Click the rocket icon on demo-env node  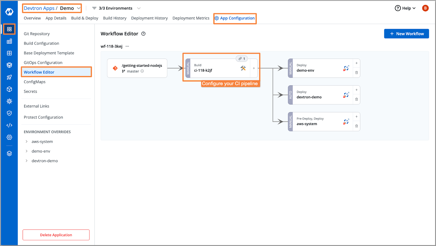(346, 68)
